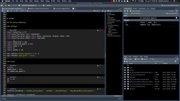180x101 pixels.
Task: Check the box for sine_wave_challenge.Rmd file
Action: (125, 86)
